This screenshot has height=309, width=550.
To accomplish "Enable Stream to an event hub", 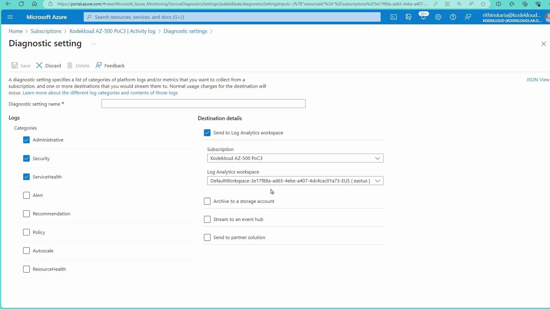I will (x=207, y=219).
